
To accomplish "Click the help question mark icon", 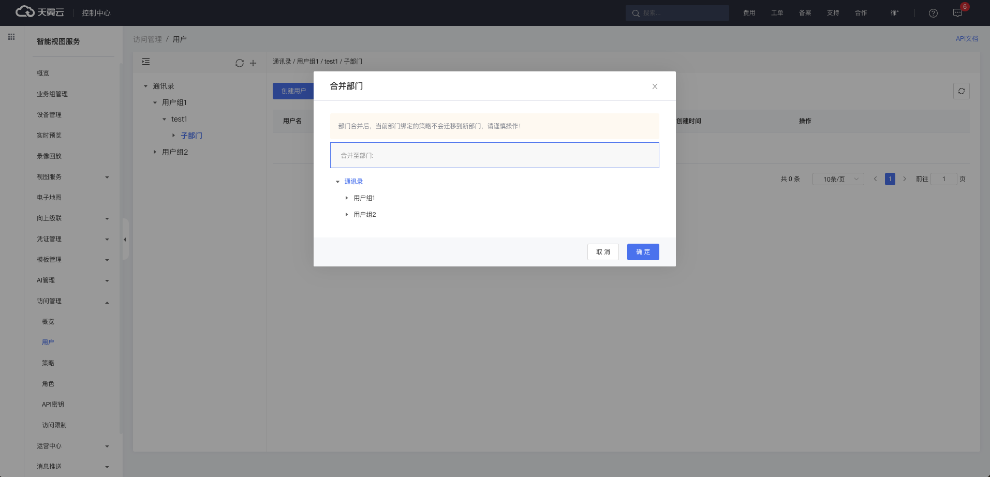I will coord(933,13).
